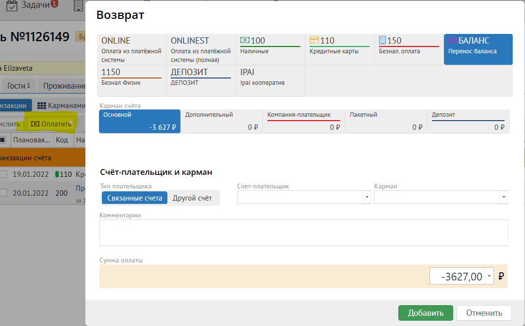Click the building icon beside Задачи
Viewport: 525px width, 326px height.
click(78, 5)
